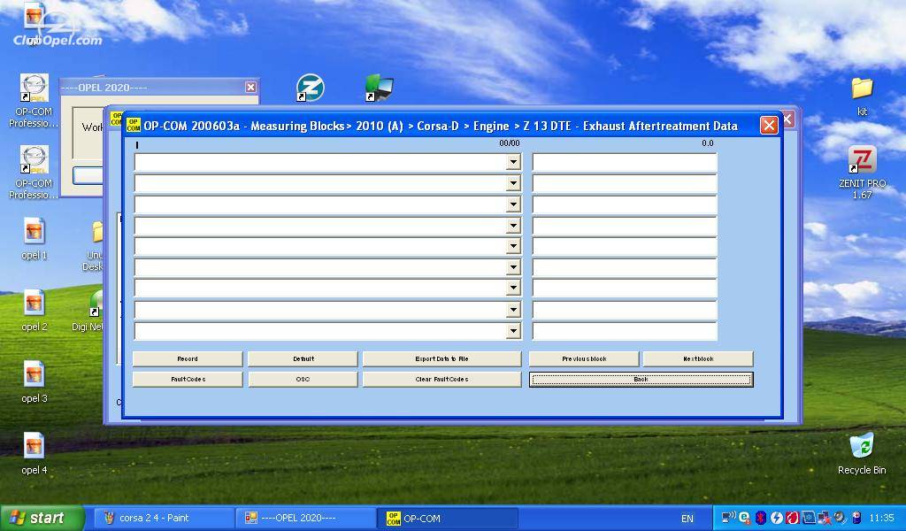The height and width of the screenshot is (531, 906).
Task: Click the Record button
Action: pyautogui.click(x=188, y=358)
